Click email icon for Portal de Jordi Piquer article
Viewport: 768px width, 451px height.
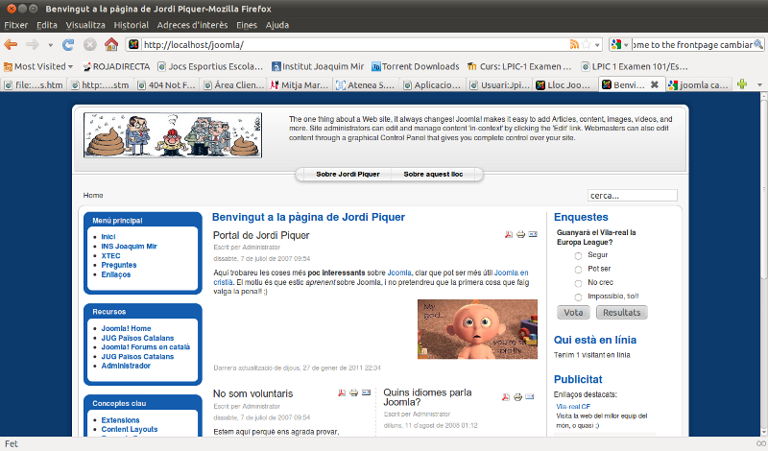533,235
